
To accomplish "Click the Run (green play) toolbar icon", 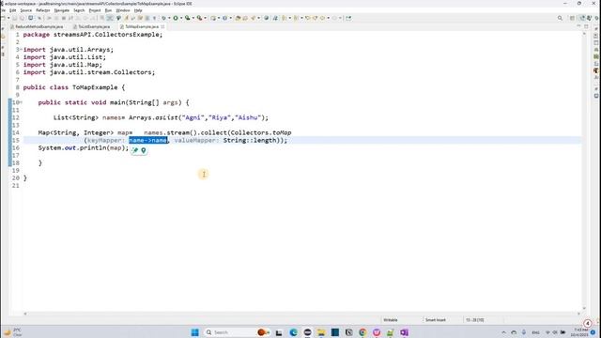I will pos(176,18).
